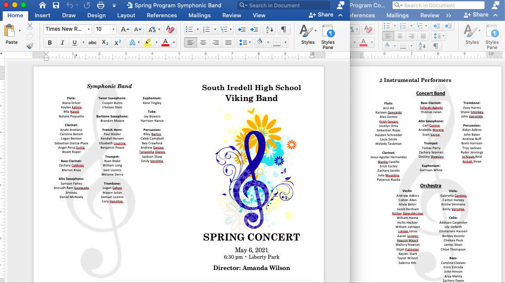Image resolution: width=505 pixels, height=283 pixels.
Task: Apply strikethrough to text
Action: (x=92, y=42)
